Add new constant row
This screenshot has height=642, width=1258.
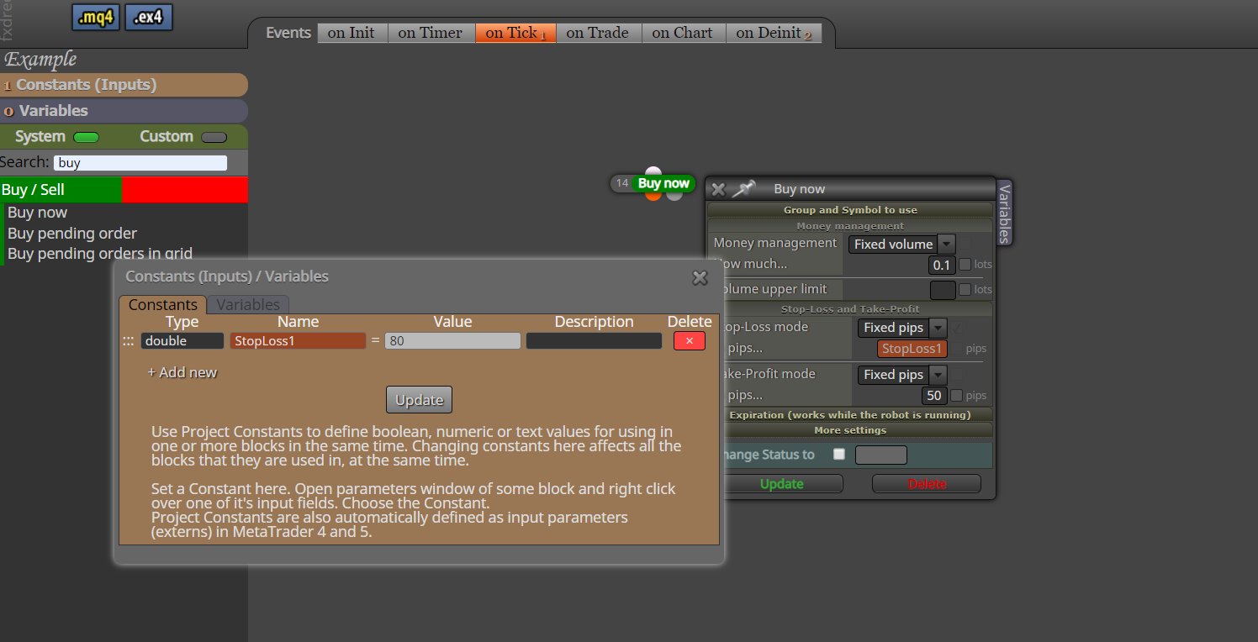pos(182,372)
